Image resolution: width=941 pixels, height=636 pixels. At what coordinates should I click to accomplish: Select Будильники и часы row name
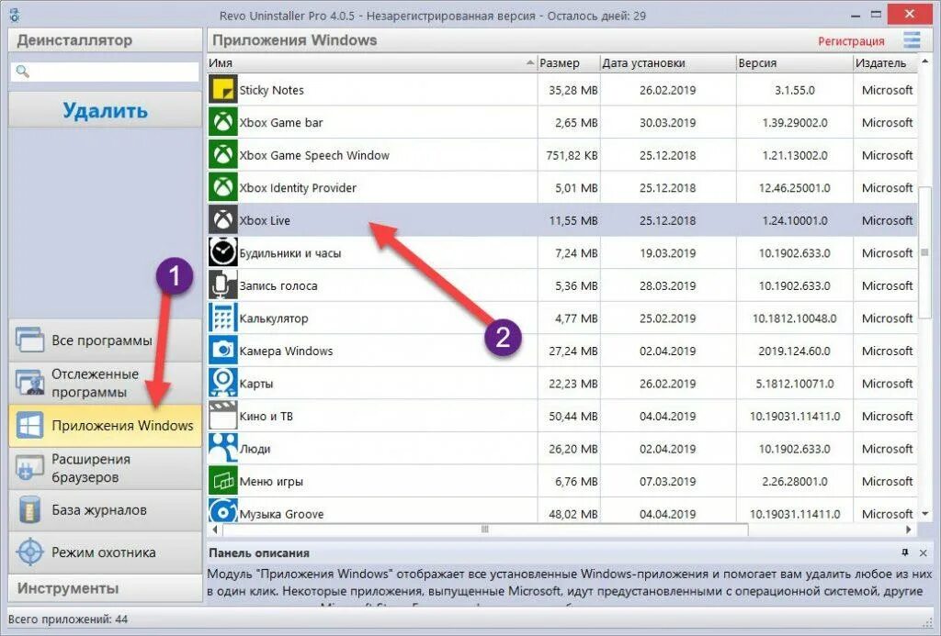point(289,253)
